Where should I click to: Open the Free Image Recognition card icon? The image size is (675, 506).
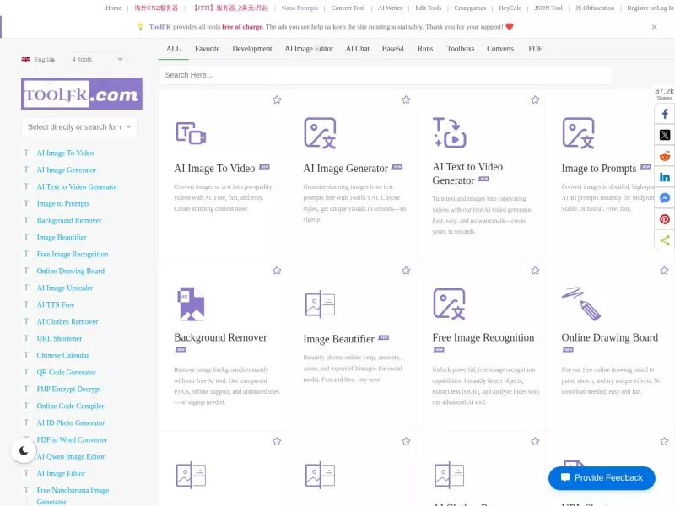449,304
